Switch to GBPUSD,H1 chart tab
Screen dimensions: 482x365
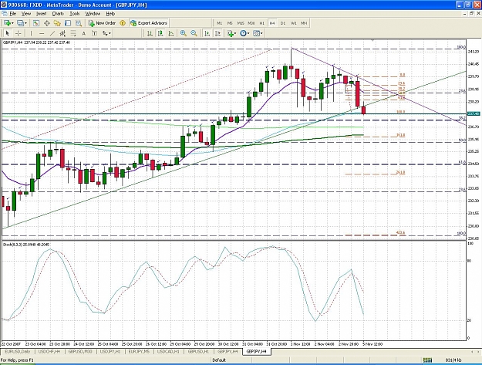coord(198,351)
